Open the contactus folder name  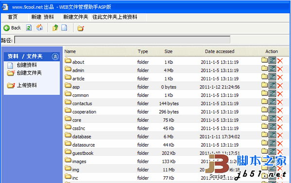pyautogui.click(x=82, y=104)
